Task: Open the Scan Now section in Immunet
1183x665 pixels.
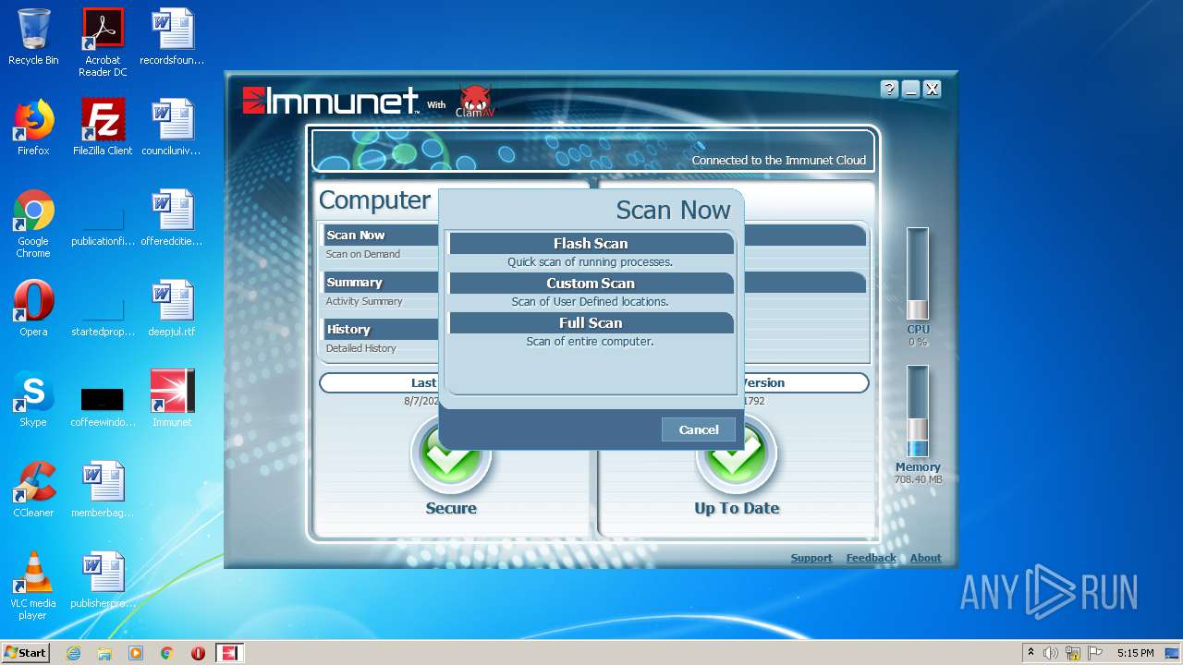Action: coord(381,236)
